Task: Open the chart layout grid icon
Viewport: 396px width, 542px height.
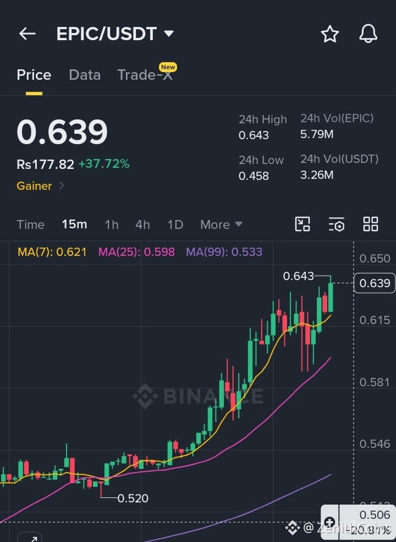Action: [x=371, y=224]
